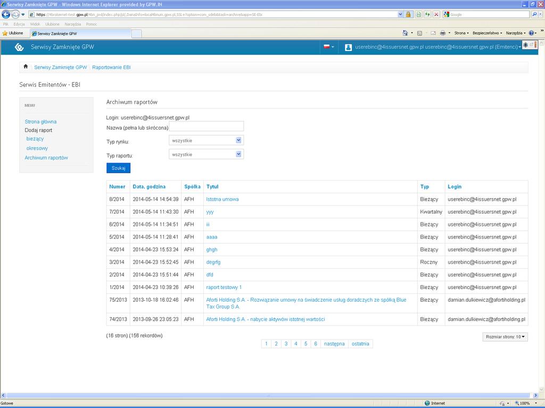This screenshot has height=408, width=545.
Task: Click Serwisy Zamknięte GPW breadcrumb link
Action: [61, 67]
